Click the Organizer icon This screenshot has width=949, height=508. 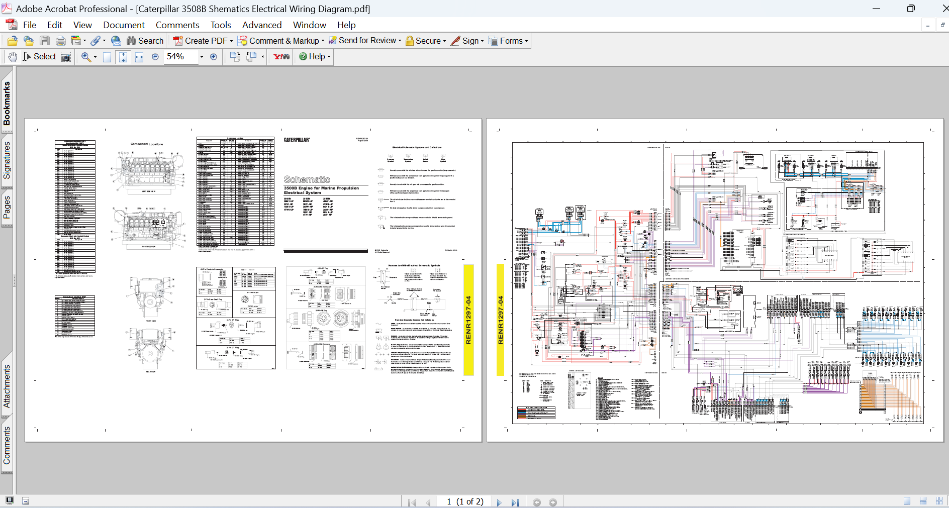click(x=76, y=41)
